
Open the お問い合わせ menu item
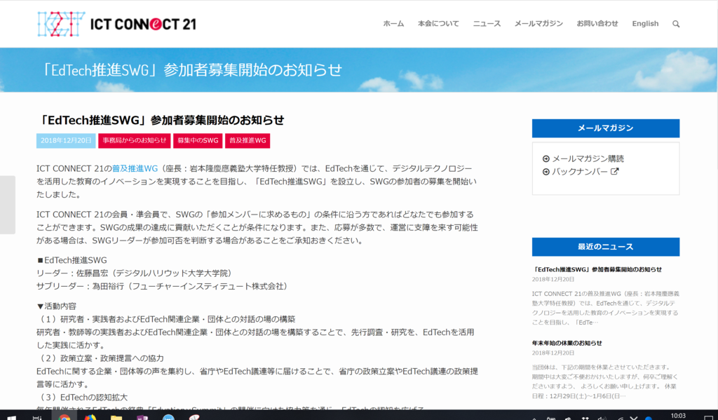(597, 24)
